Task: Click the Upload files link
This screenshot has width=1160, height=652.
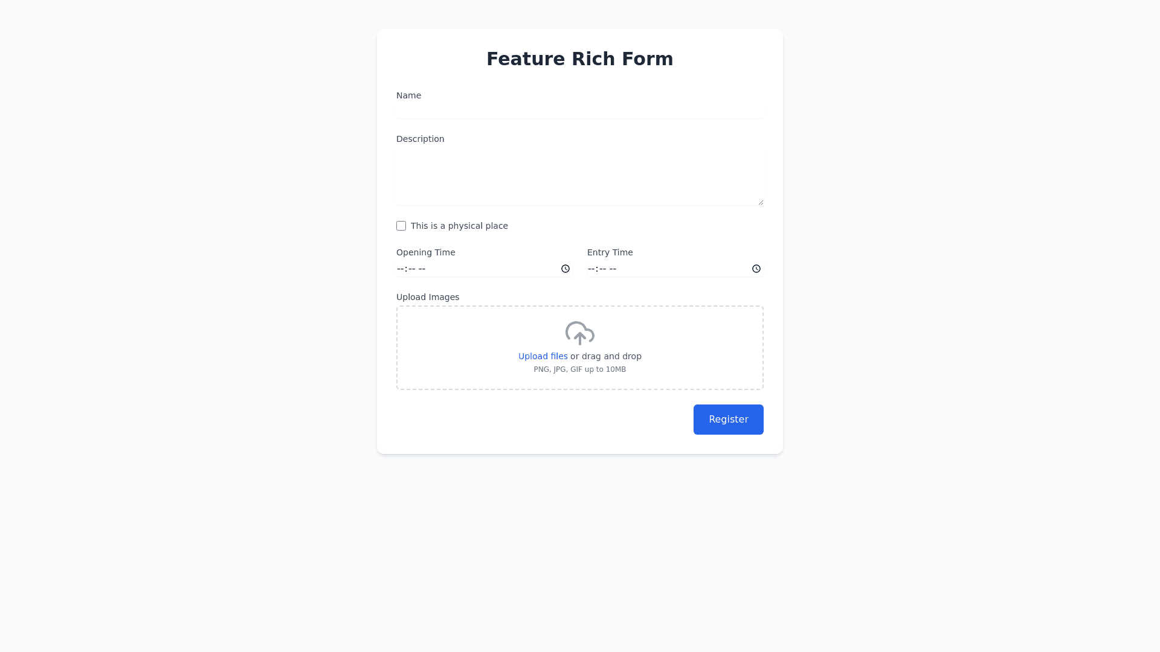Action: pos(543,356)
